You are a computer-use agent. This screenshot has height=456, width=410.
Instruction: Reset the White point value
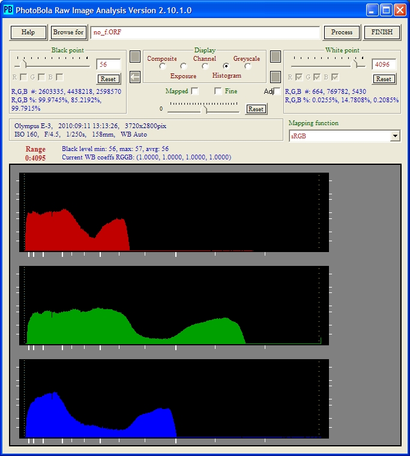[384, 79]
